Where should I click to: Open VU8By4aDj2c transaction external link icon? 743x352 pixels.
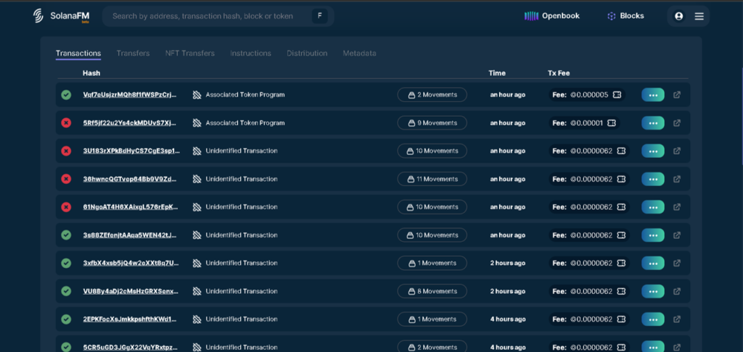(x=677, y=291)
